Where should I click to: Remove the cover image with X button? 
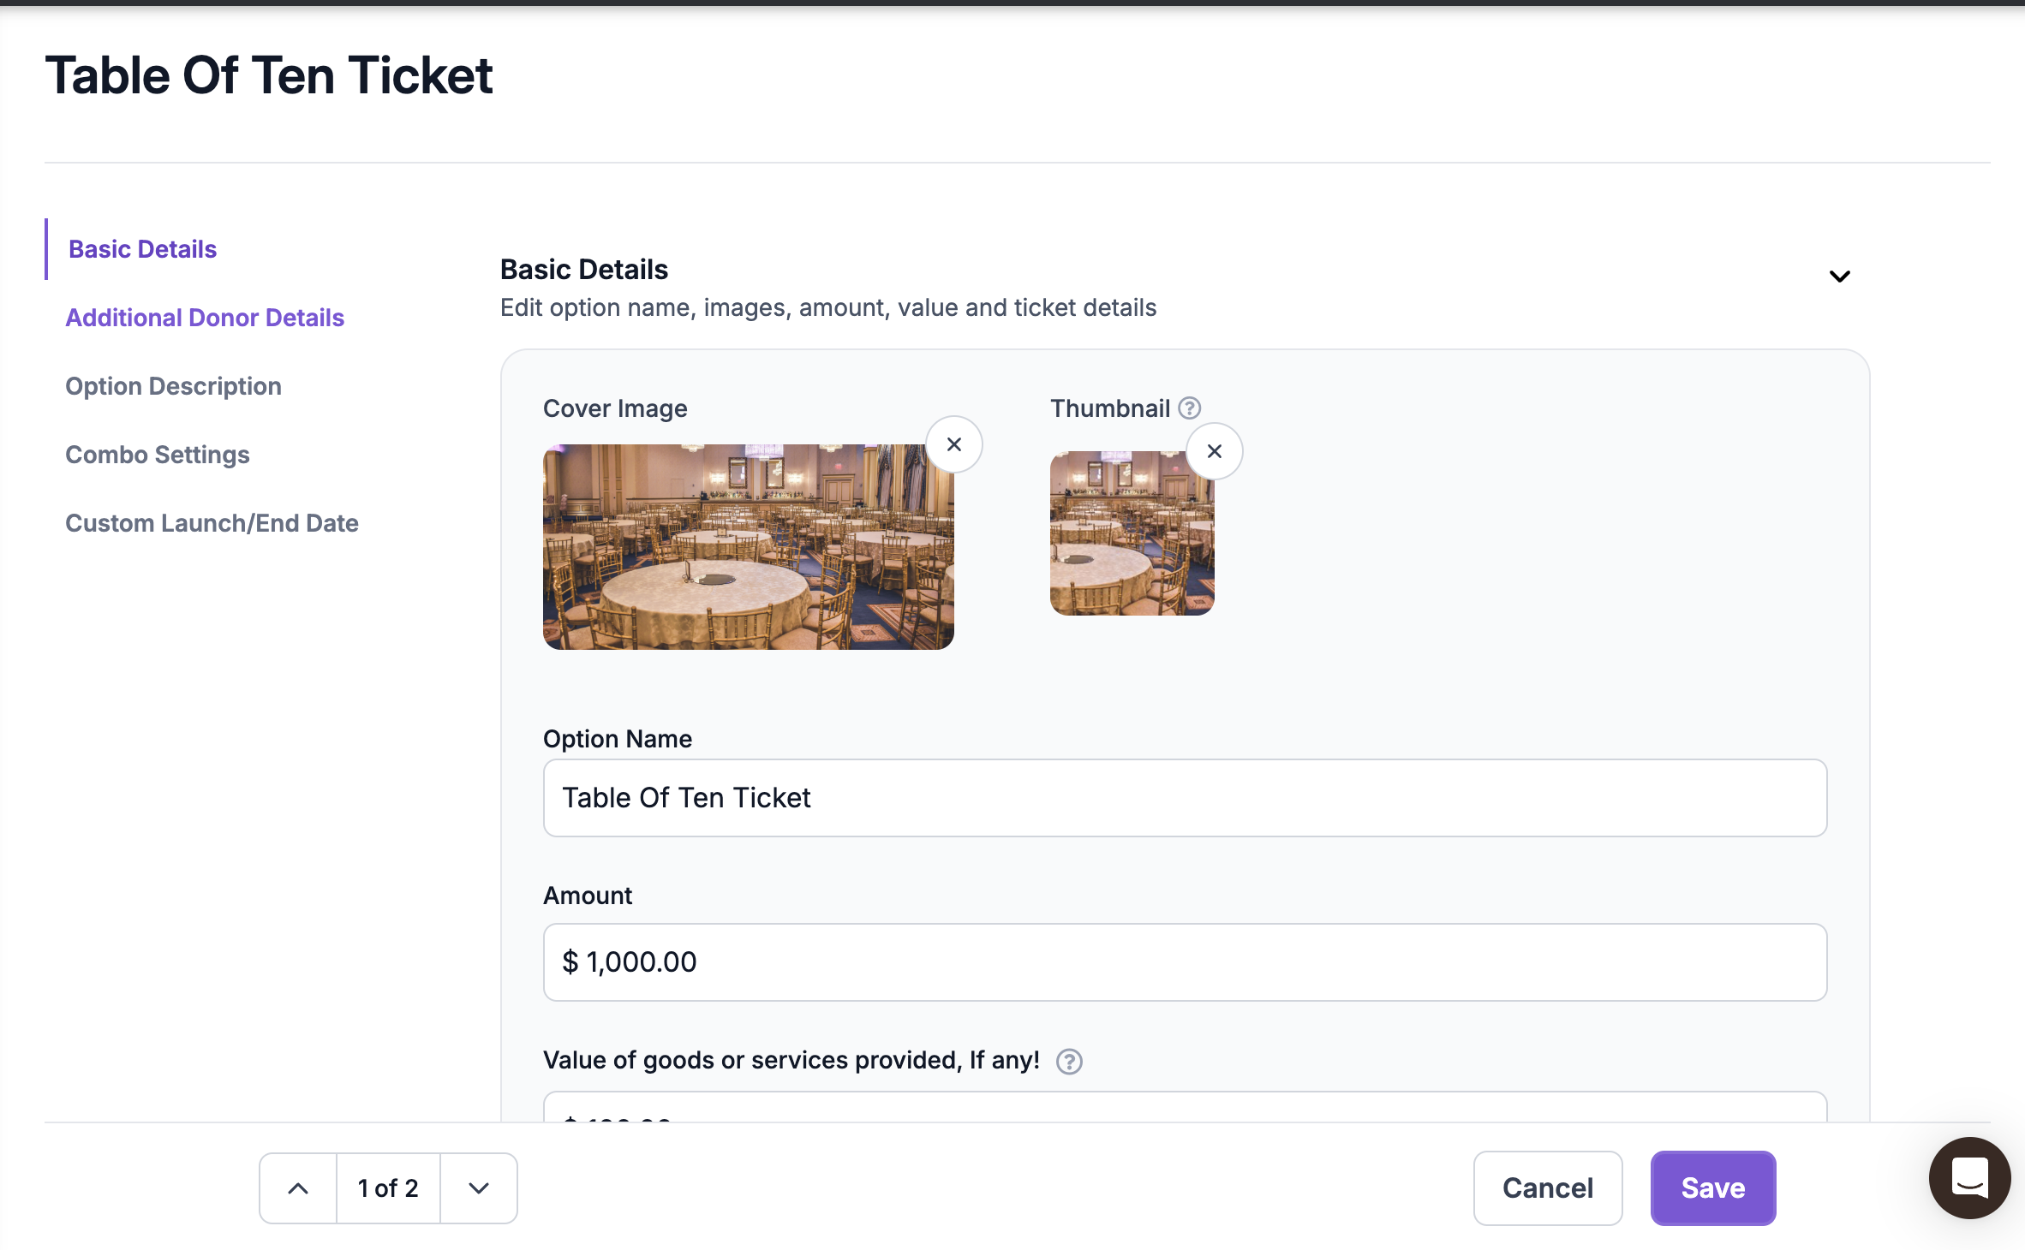click(953, 444)
